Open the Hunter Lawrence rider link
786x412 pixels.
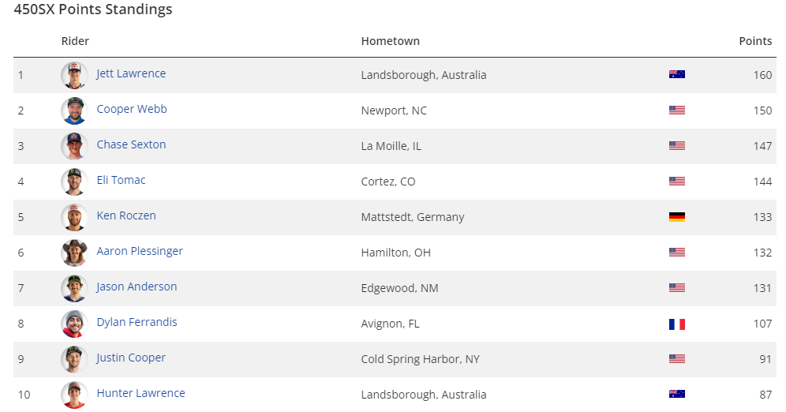point(140,393)
